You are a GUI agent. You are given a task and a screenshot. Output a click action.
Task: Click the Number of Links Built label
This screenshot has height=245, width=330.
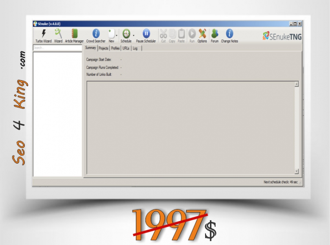(99, 74)
